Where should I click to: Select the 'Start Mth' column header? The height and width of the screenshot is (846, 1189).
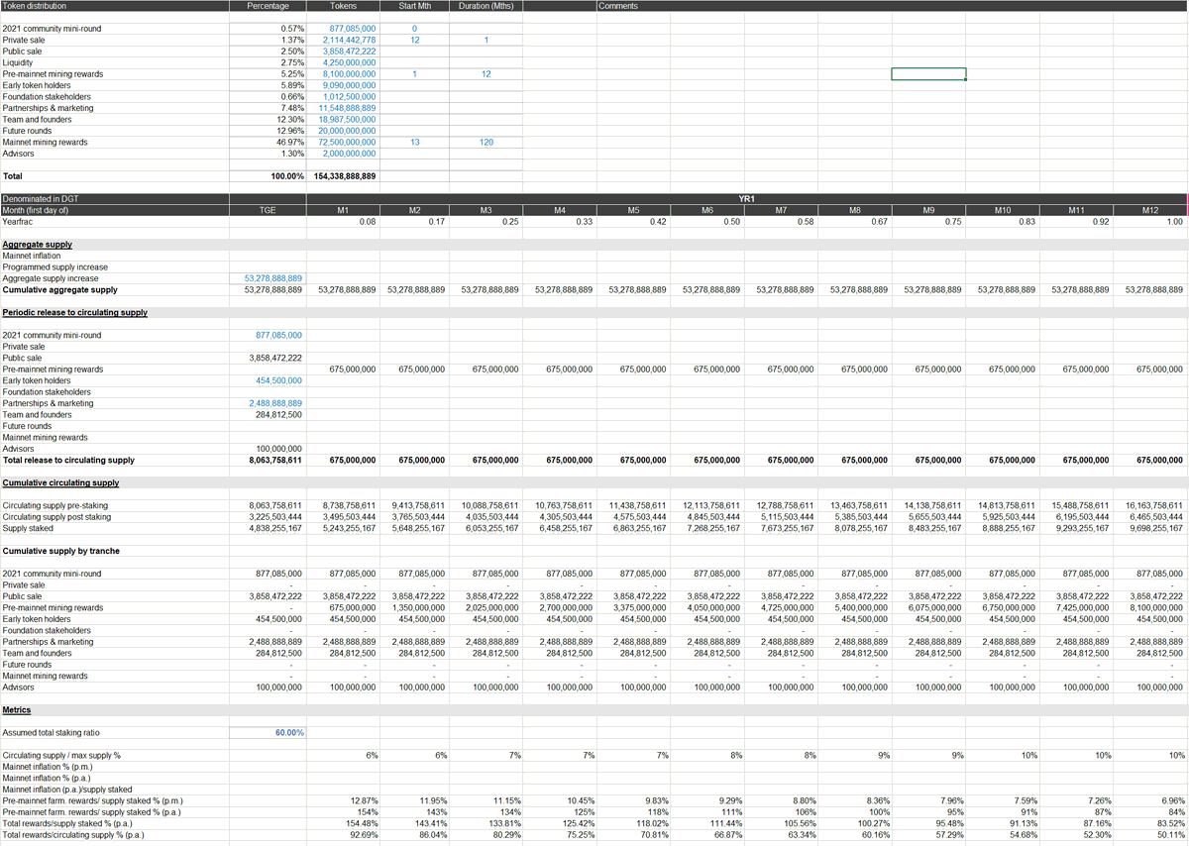[x=414, y=6]
